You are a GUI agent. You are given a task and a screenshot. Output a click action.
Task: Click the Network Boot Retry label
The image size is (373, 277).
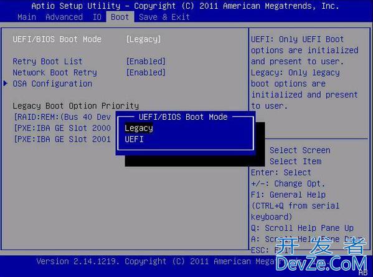coord(55,72)
